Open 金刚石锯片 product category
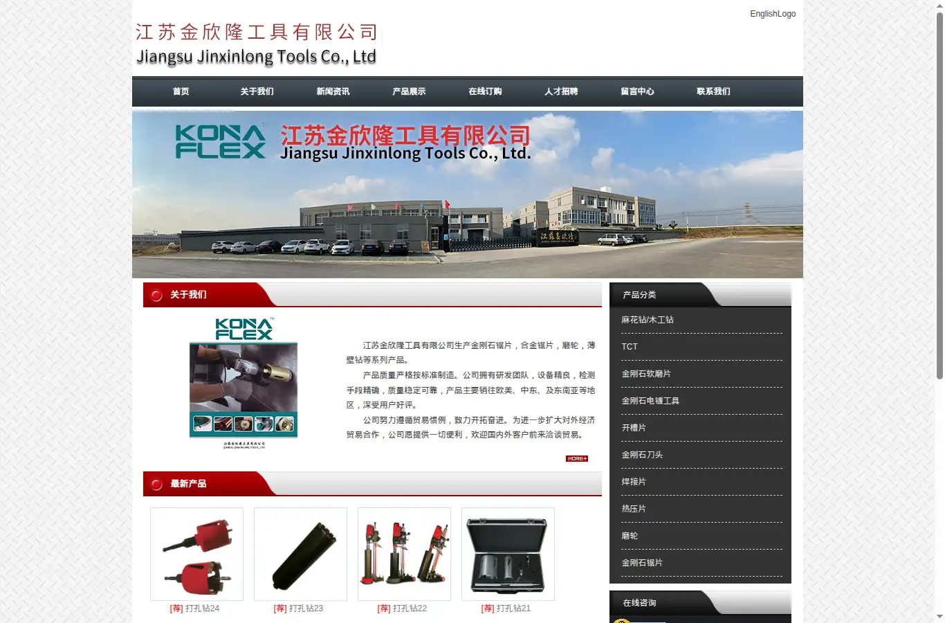Screen dimensions: 945x623 click(642, 563)
